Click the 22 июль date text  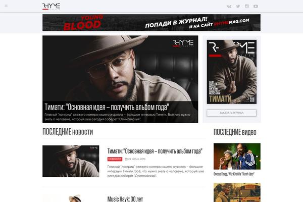point(135,159)
